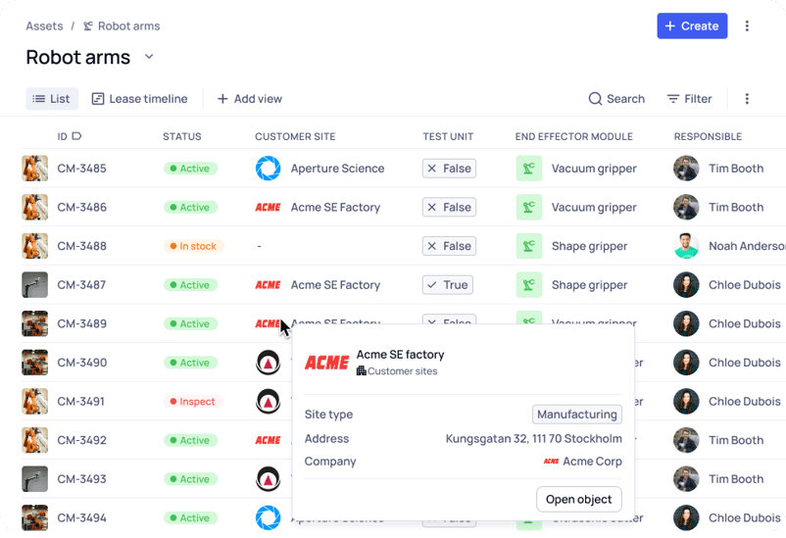The image size is (786, 538).
Task: Click Active status for CM-3494
Action: [190, 518]
